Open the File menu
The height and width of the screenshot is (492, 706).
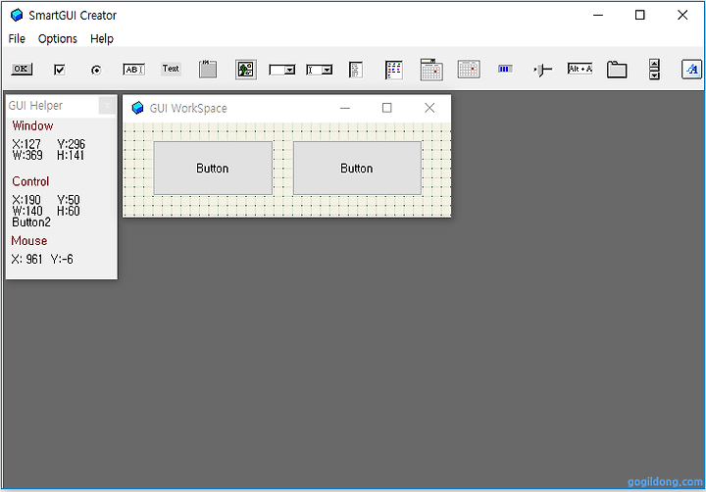pyautogui.click(x=17, y=38)
